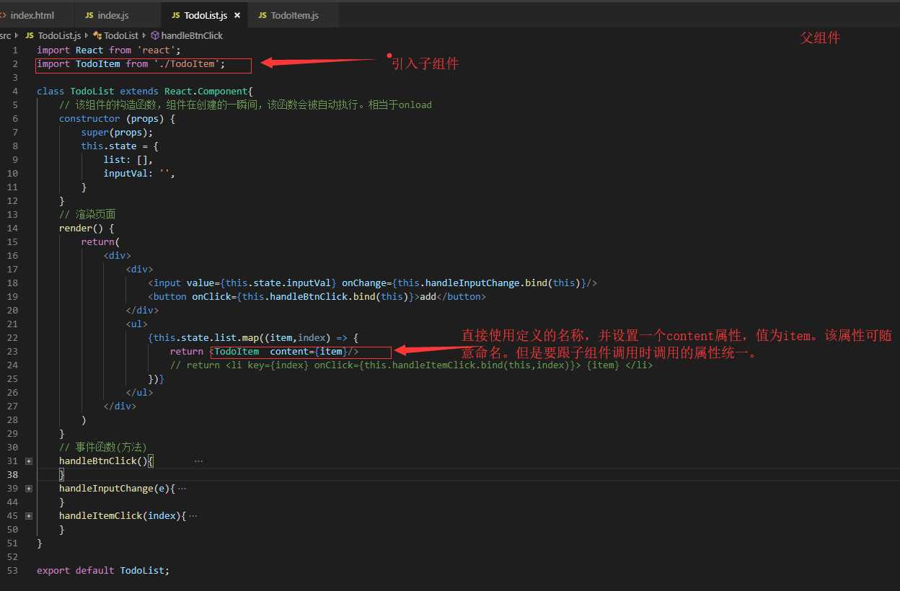Click "handleItemClick(index){" method name
Viewport: 900px width, 591px height.
pos(123,515)
